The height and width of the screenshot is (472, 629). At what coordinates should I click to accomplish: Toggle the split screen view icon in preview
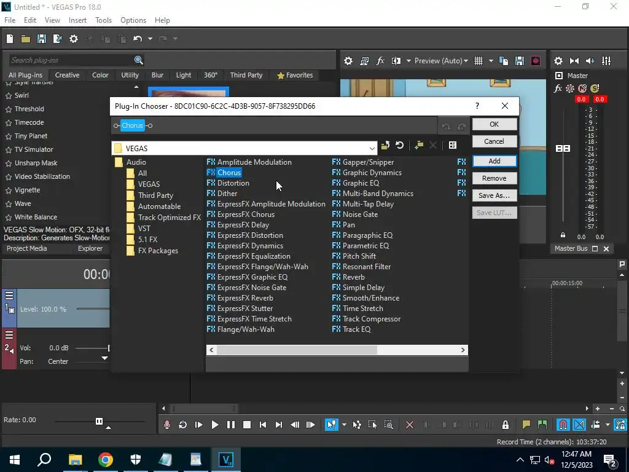(x=396, y=61)
